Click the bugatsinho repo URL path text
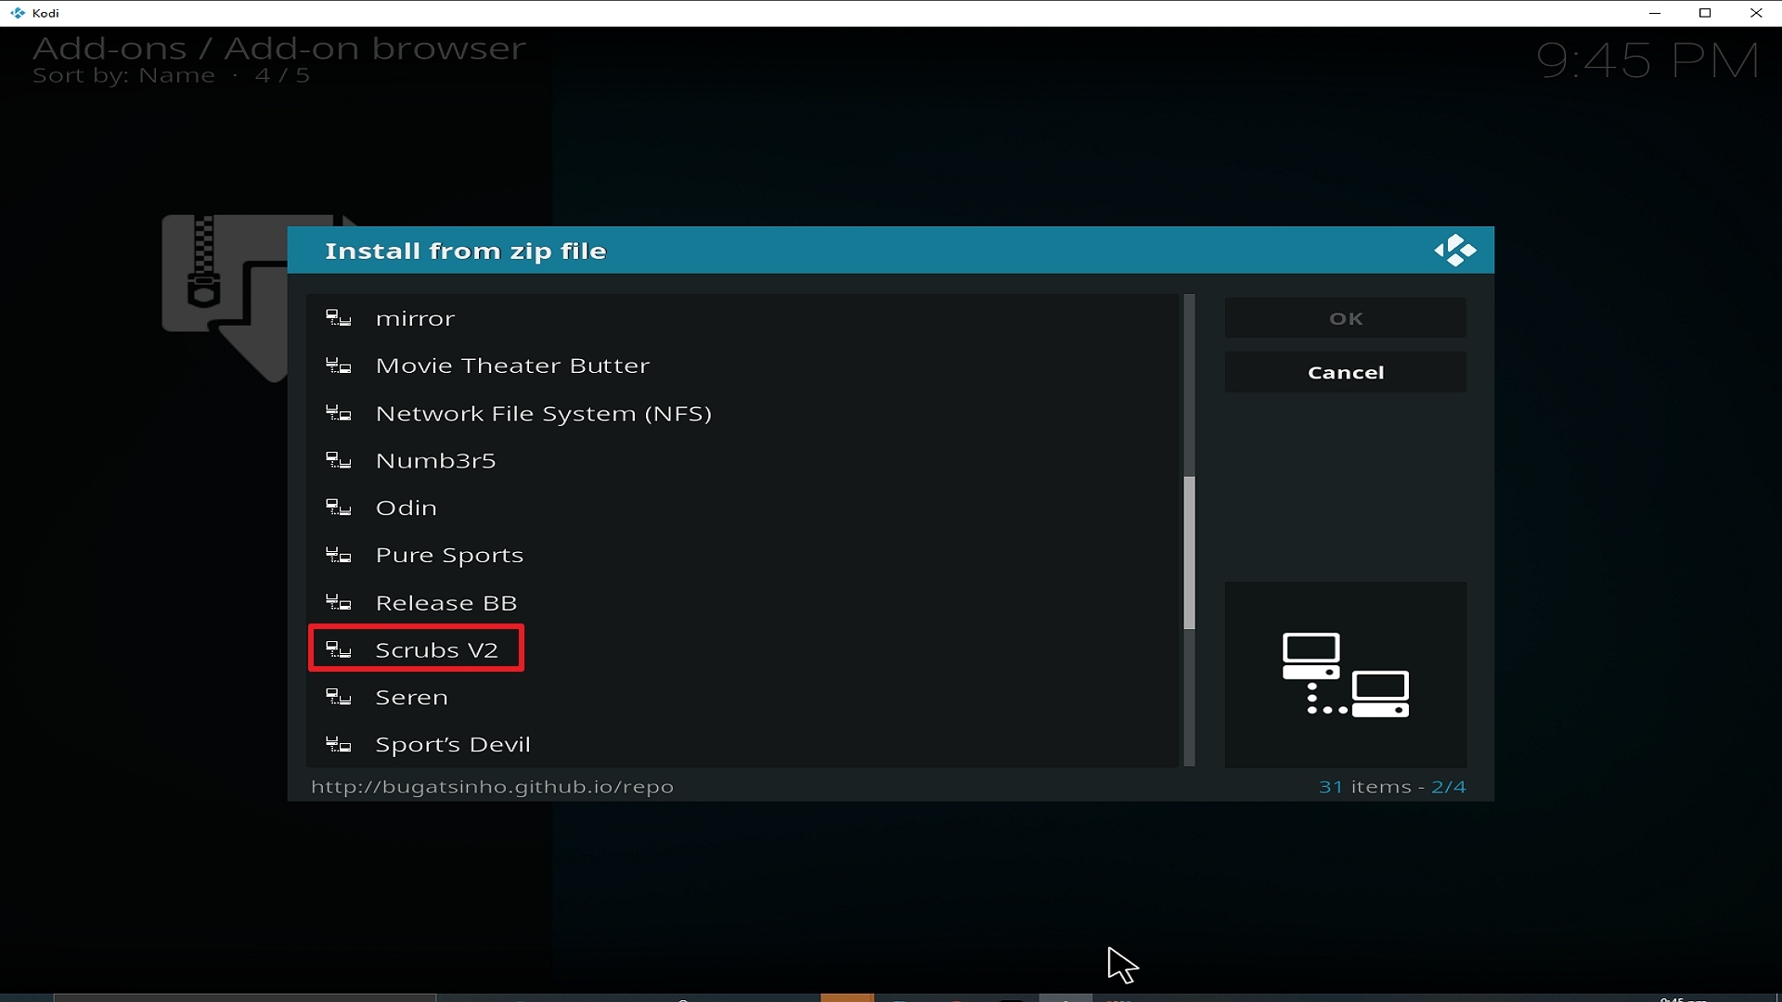This screenshot has height=1002, width=1782. point(492,787)
